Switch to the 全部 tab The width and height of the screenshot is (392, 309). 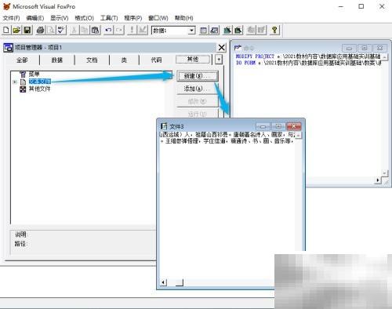click(22, 60)
